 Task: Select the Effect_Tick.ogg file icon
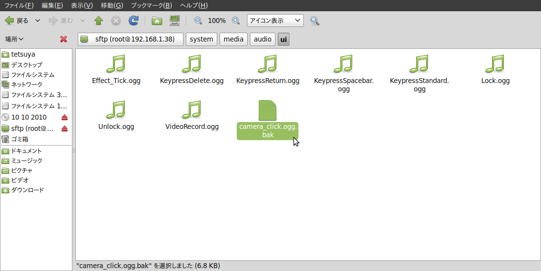pyautogui.click(x=116, y=63)
